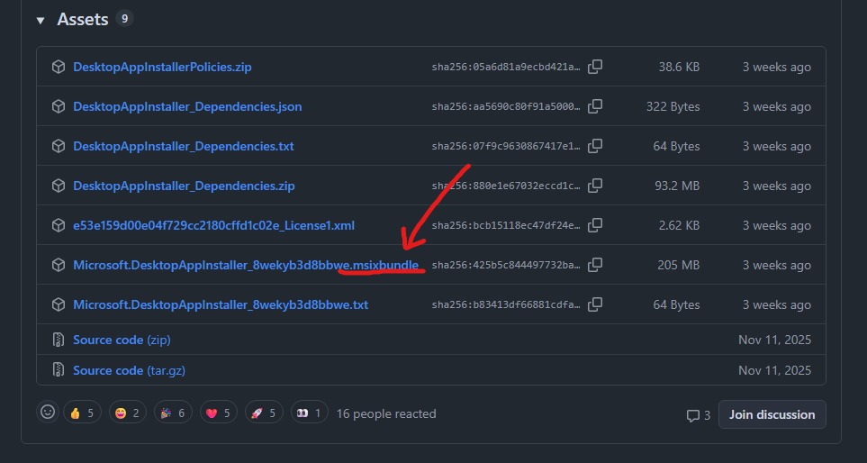Click the 38.6 KB file size
867x463 pixels.
[679, 67]
